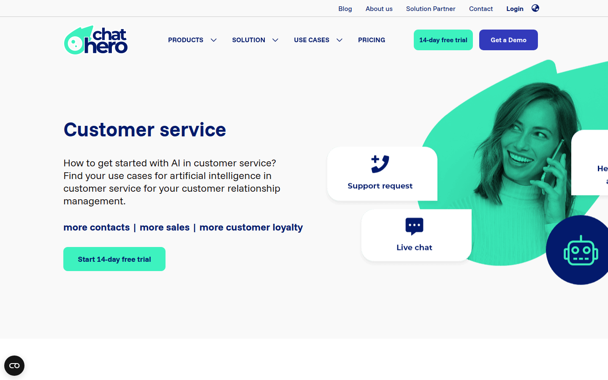This screenshot has width=608, height=380.
Task: Expand the Use Cases dropdown chevron
Action: coord(339,40)
